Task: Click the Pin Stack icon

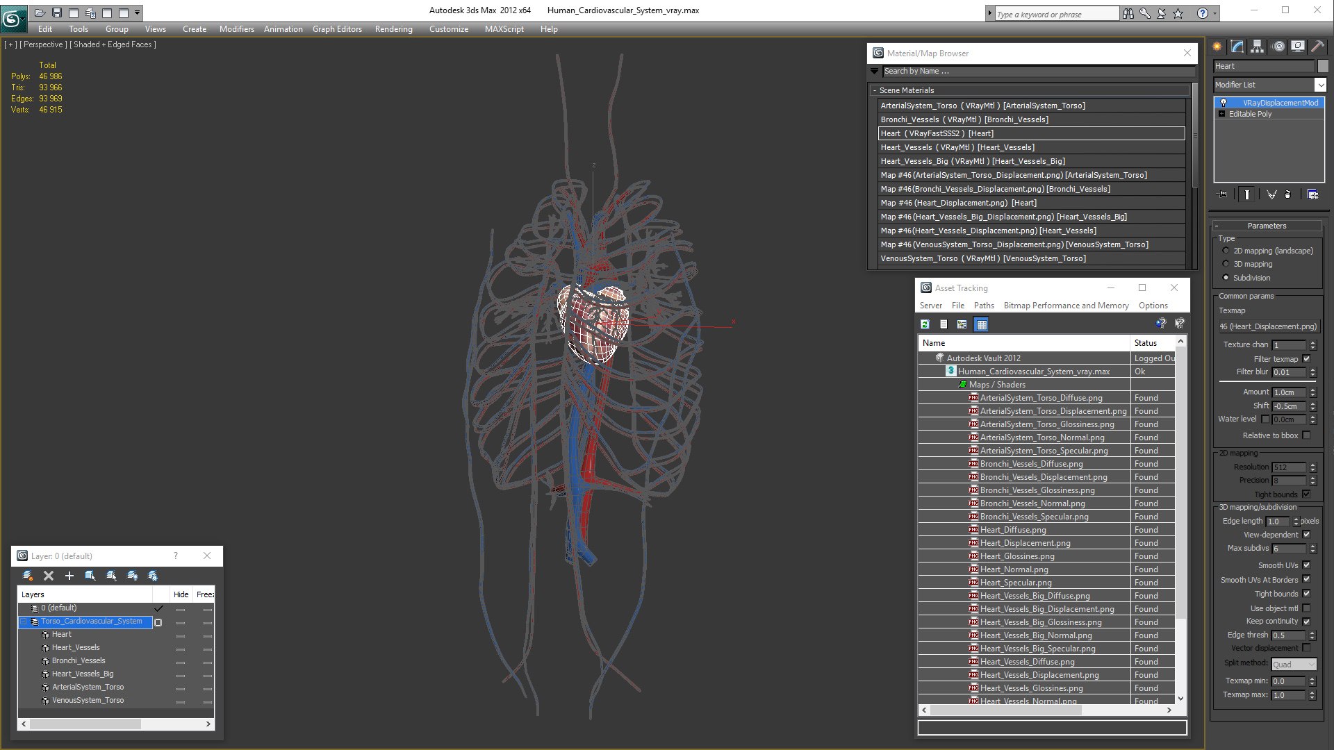Action: click(x=1223, y=194)
